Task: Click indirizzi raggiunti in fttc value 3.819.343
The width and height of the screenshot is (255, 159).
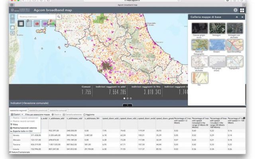Action: tap(152, 92)
